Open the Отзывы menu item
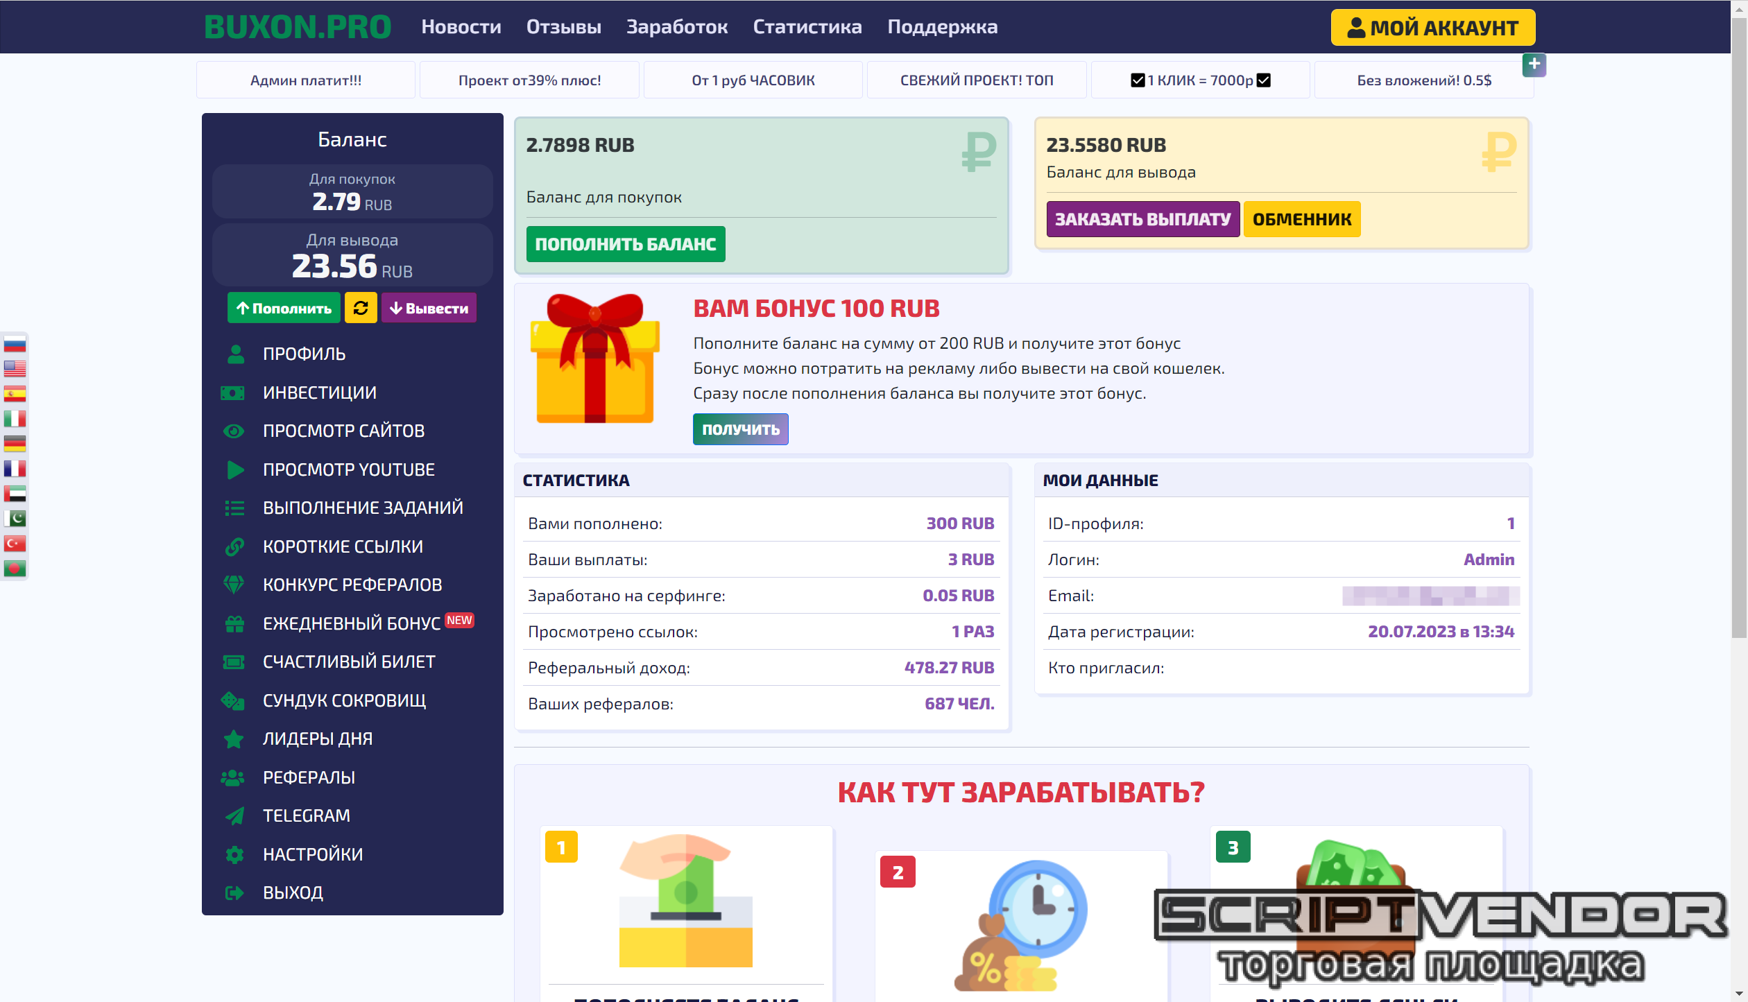This screenshot has width=1748, height=1002. click(x=563, y=27)
